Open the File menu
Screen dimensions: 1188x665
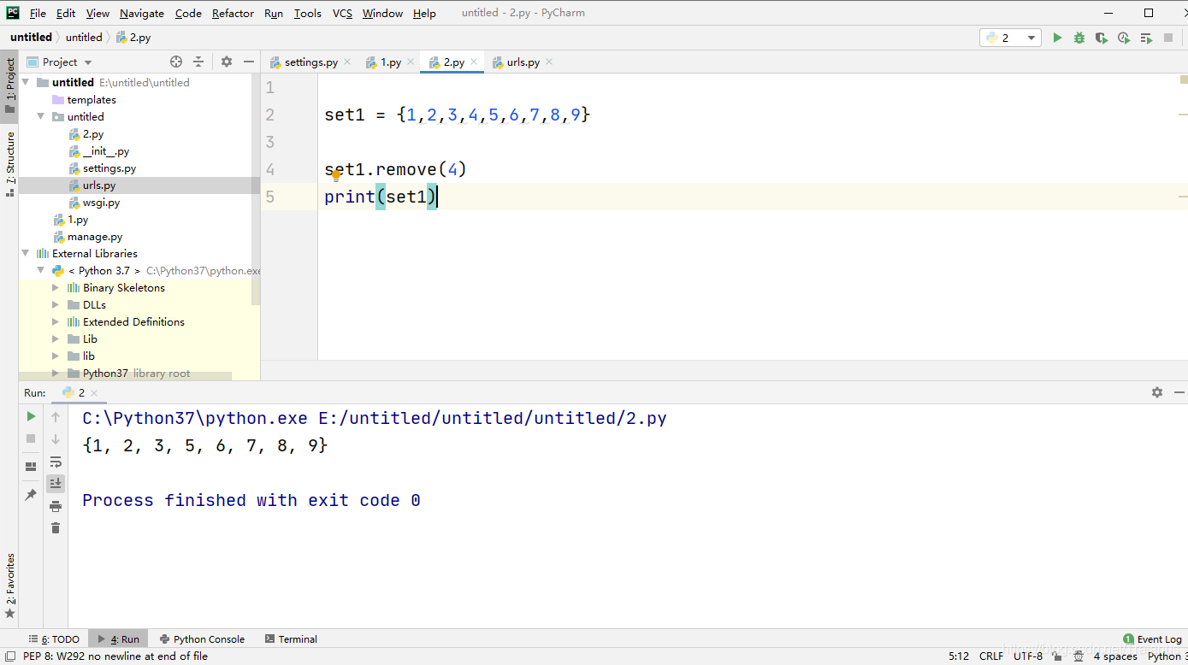point(38,13)
